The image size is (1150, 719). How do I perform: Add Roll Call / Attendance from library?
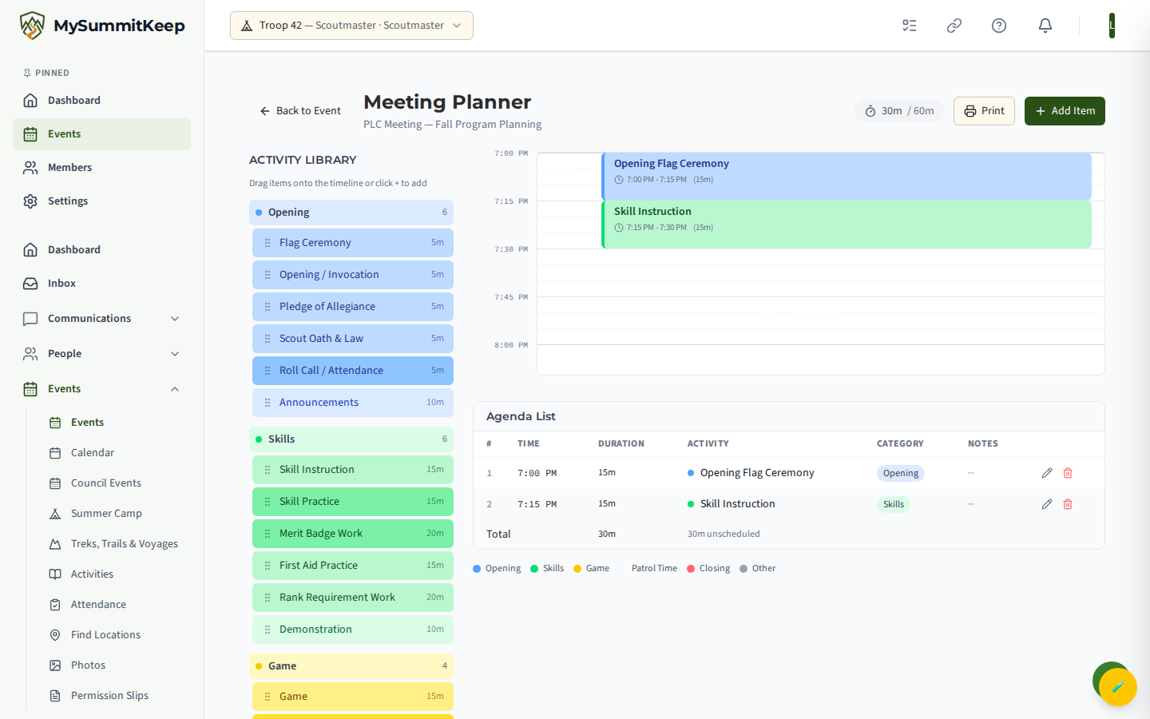353,371
